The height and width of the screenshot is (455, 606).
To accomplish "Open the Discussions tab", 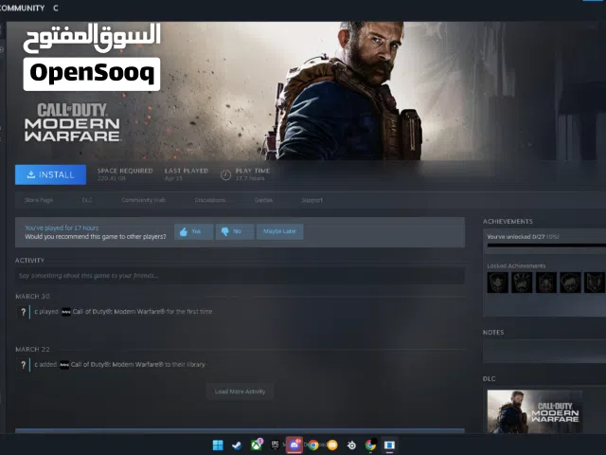I will pos(210,200).
